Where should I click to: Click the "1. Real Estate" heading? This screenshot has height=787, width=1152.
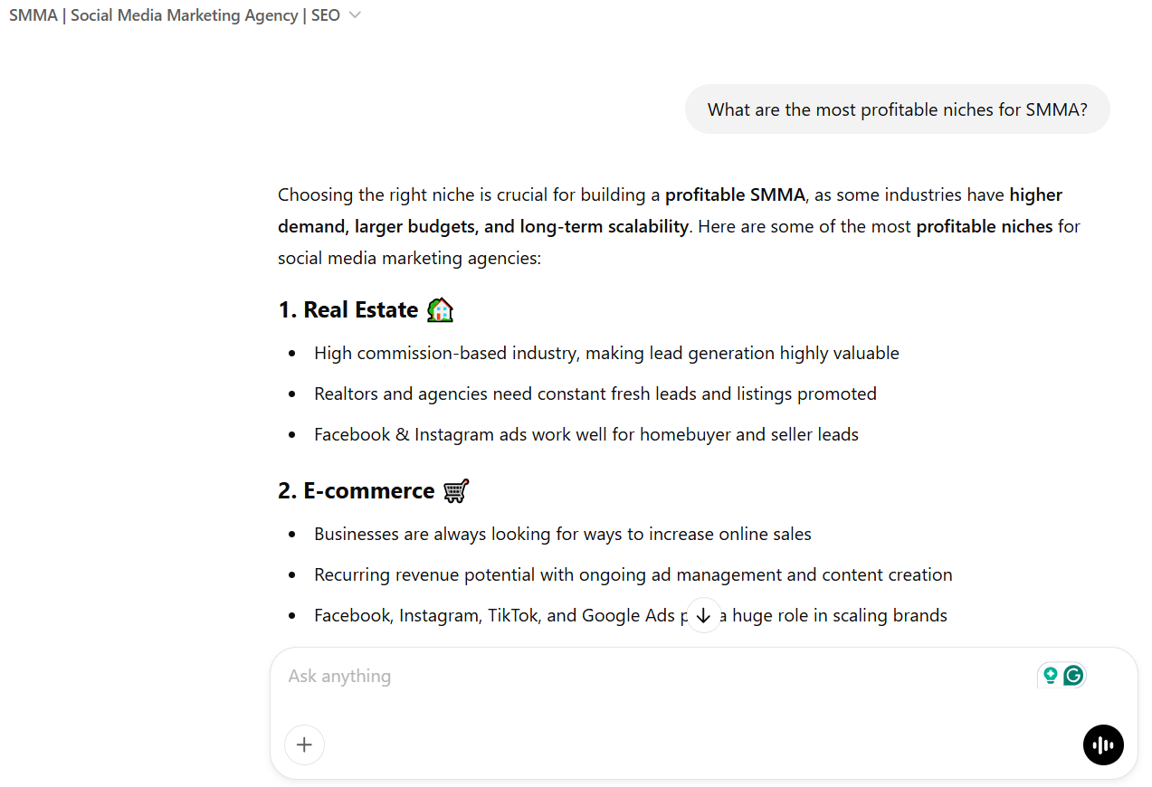(348, 310)
